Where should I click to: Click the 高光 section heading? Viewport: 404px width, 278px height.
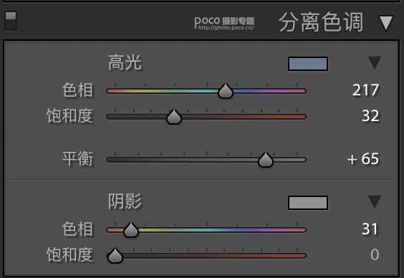tap(125, 62)
